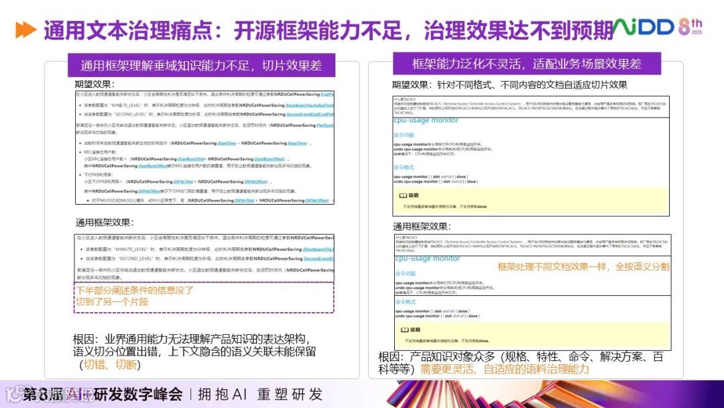This screenshot has width=724, height=408.
Task: Click 命令格式 in the 期望效果 cpu-usage document
Action: pos(404,167)
